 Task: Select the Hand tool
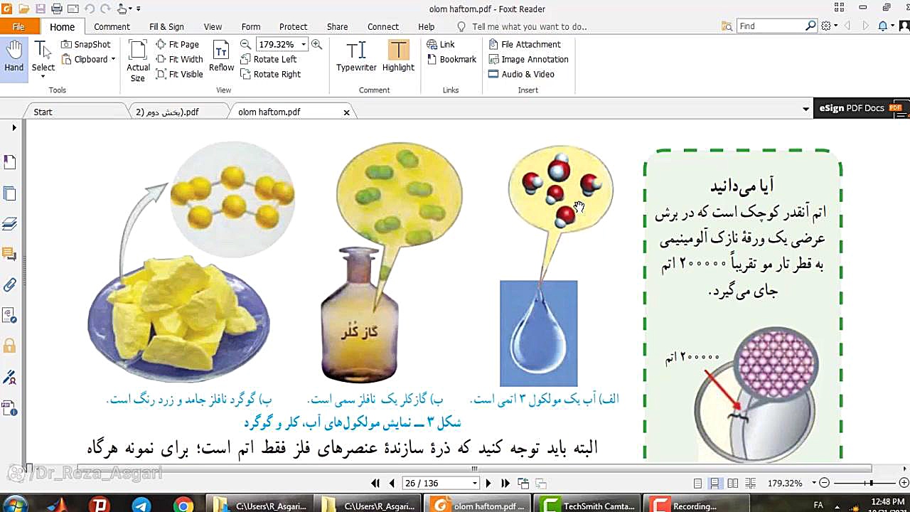coord(14,57)
